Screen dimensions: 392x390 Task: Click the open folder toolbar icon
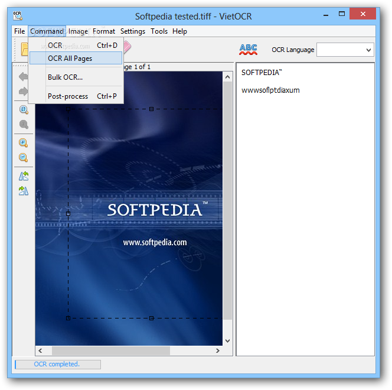pos(25,49)
